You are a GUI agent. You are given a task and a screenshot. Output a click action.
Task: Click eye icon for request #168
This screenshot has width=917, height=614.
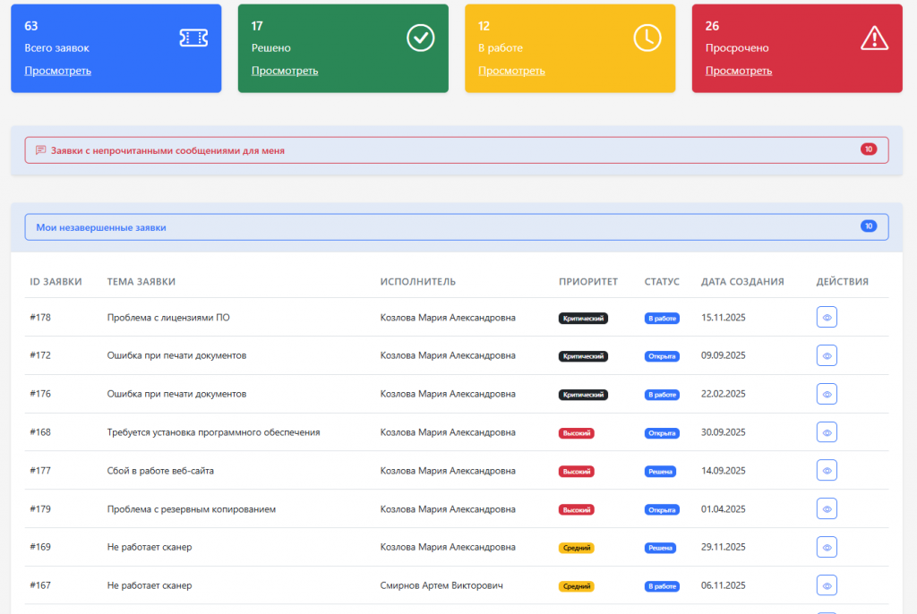click(x=827, y=432)
